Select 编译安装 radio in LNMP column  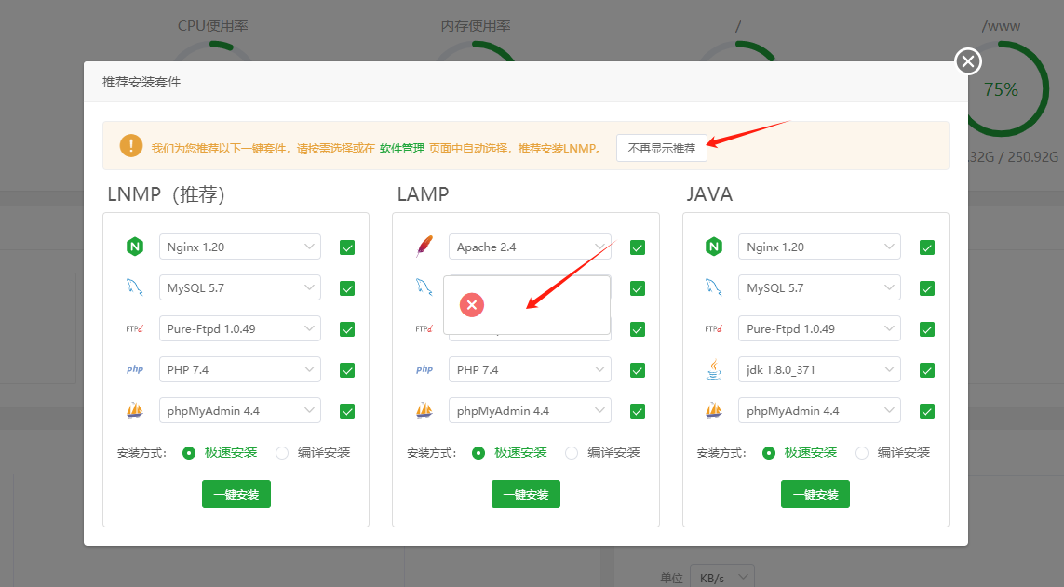coord(282,453)
